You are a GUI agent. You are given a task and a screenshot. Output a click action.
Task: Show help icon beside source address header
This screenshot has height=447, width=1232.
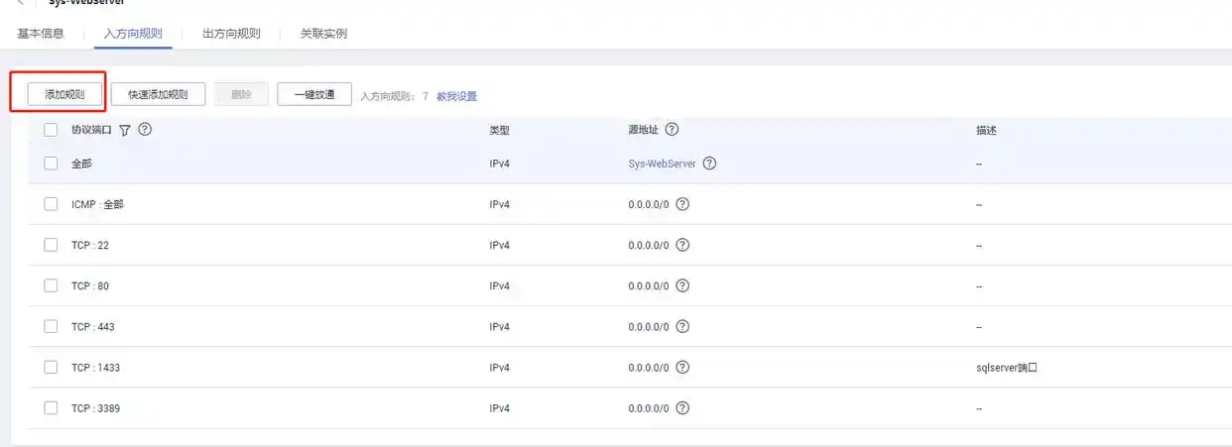[x=672, y=129]
